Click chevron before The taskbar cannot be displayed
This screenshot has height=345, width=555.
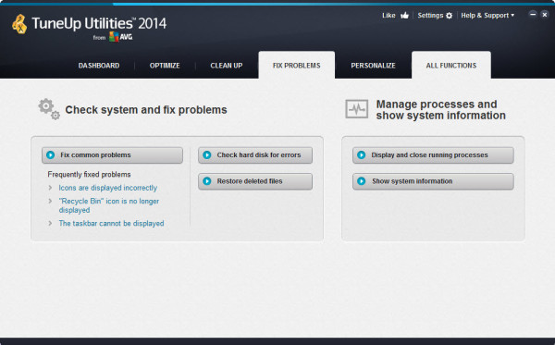tap(50, 223)
